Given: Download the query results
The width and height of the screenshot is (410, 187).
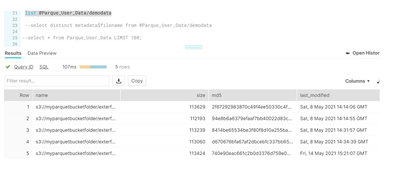Looking at the screenshot, I should click(119, 81).
